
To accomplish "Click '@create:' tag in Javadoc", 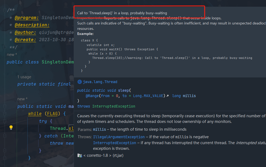I will tap(25, 40).
